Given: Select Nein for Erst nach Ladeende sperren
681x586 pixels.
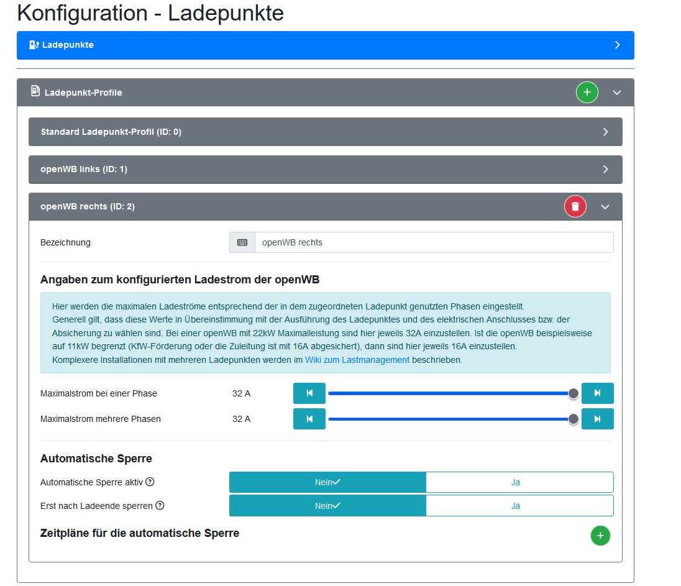Looking at the screenshot, I should click(327, 506).
